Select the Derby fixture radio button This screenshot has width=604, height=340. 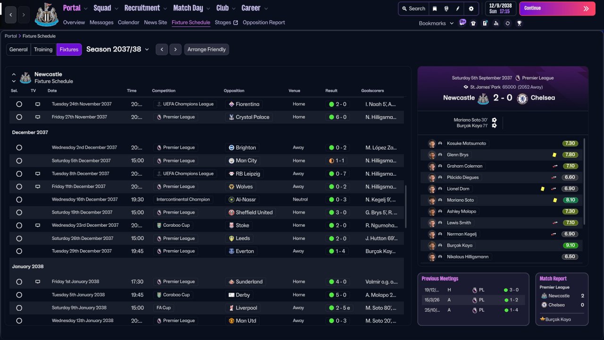coord(19,295)
